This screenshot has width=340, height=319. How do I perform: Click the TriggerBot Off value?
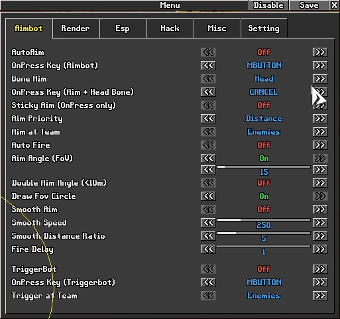click(264, 269)
